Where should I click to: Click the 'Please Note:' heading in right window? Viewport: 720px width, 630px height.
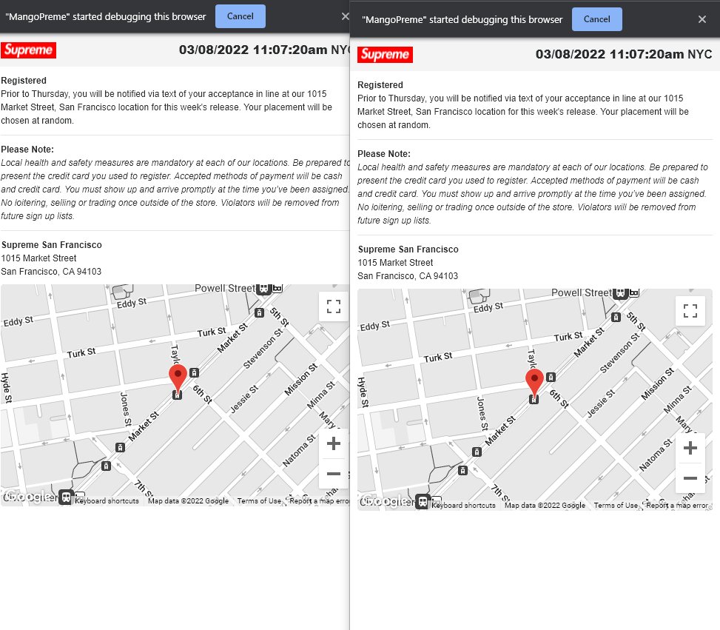point(384,154)
